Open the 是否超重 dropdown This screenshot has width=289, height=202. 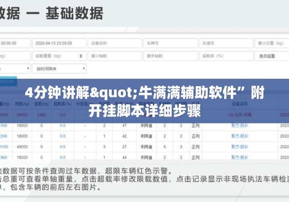272,56
